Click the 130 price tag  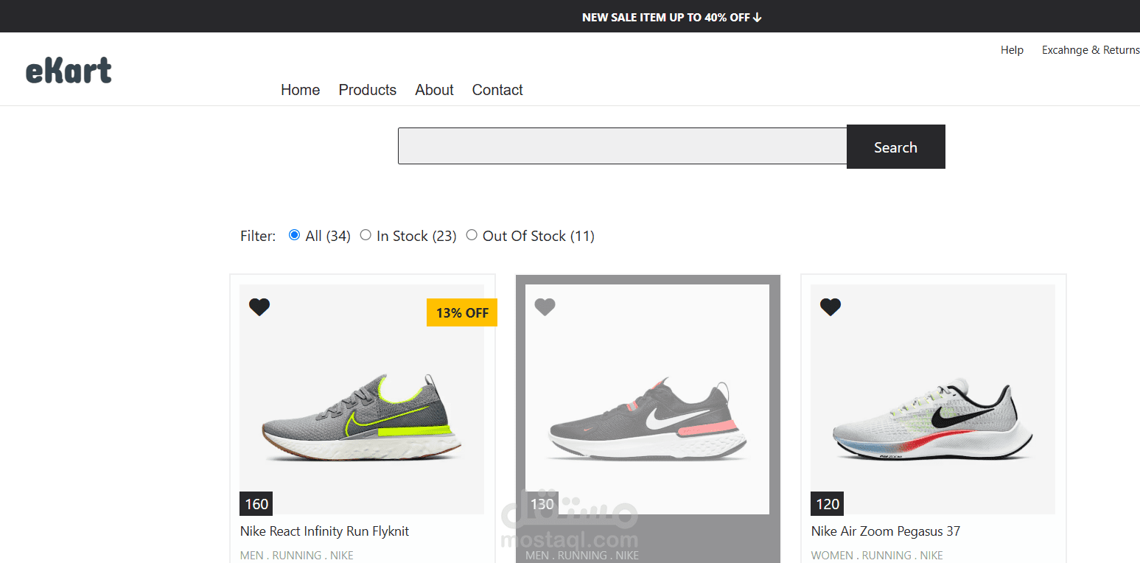(x=542, y=504)
